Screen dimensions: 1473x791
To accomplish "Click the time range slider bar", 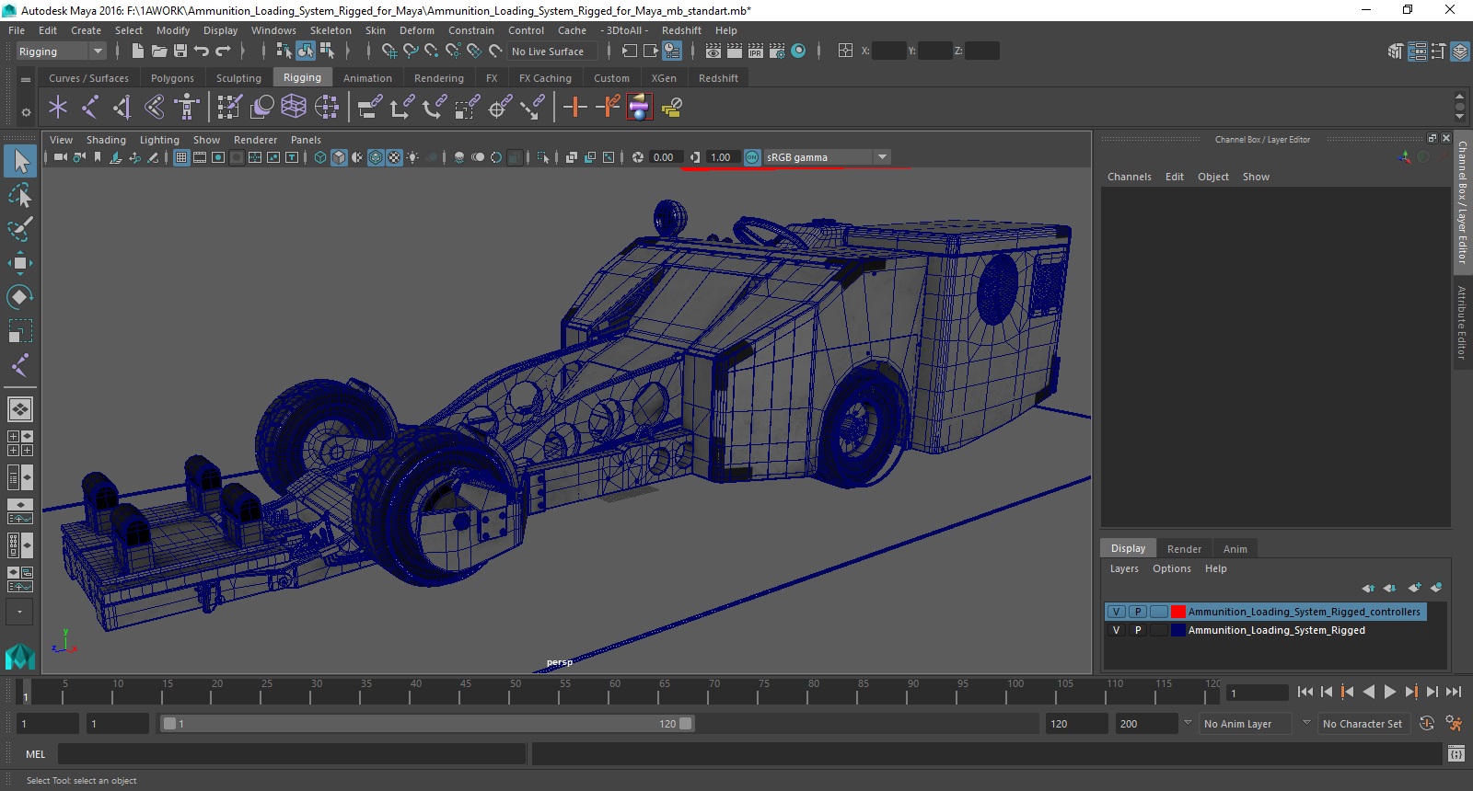I will [428, 724].
